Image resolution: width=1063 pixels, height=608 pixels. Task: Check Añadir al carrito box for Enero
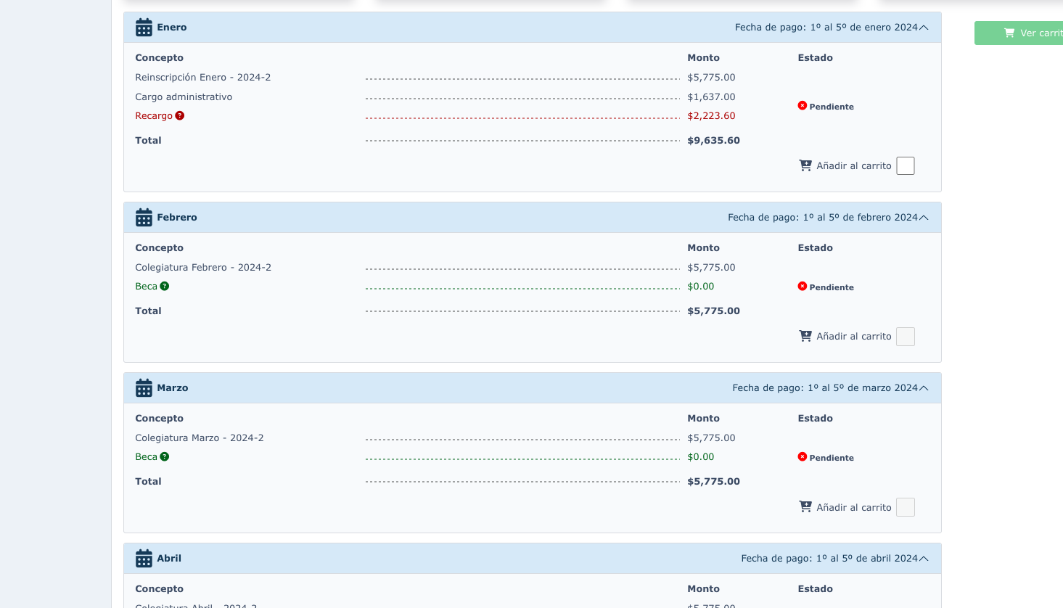(x=906, y=166)
